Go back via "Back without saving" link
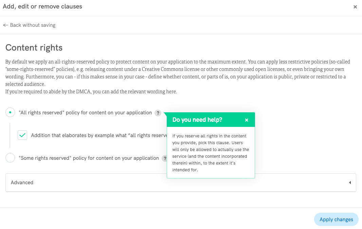362x229 pixels. click(32, 25)
